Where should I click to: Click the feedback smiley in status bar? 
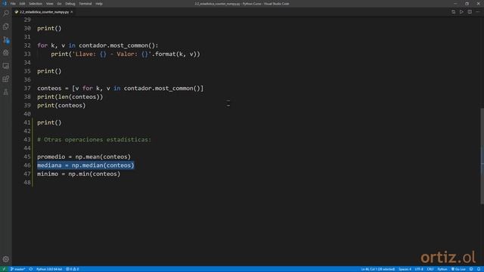click(x=471, y=269)
